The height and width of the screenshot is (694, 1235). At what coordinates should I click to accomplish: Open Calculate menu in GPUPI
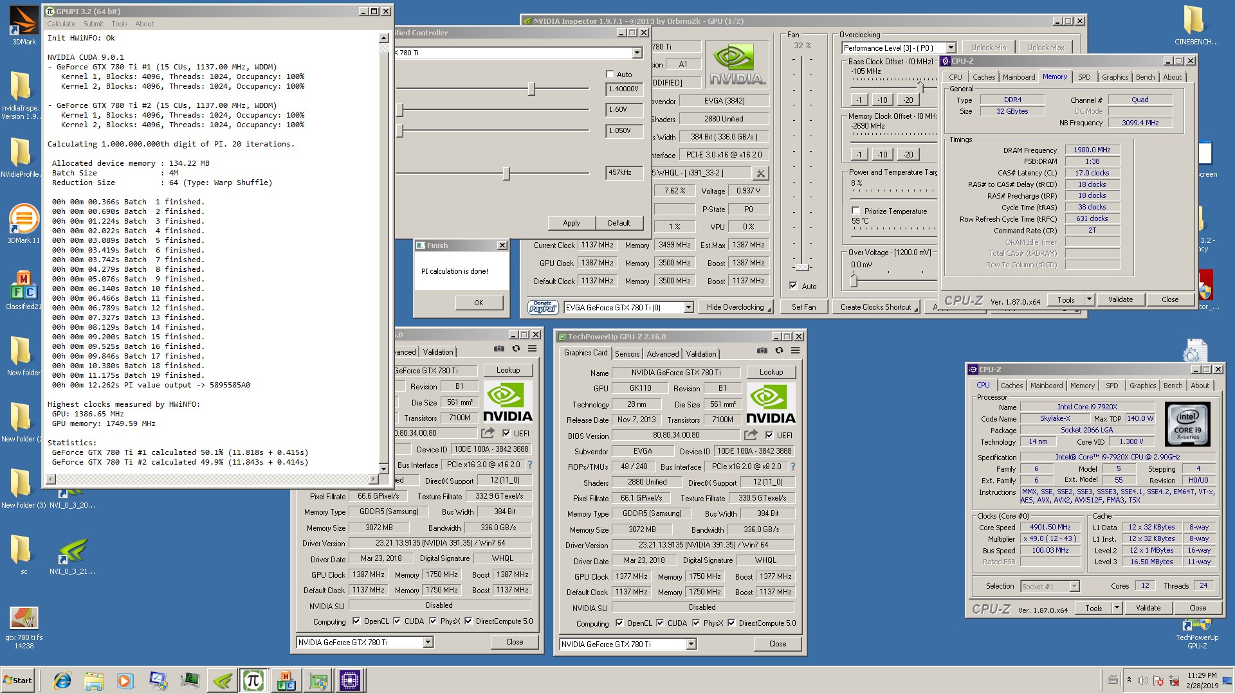coord(61,24)
